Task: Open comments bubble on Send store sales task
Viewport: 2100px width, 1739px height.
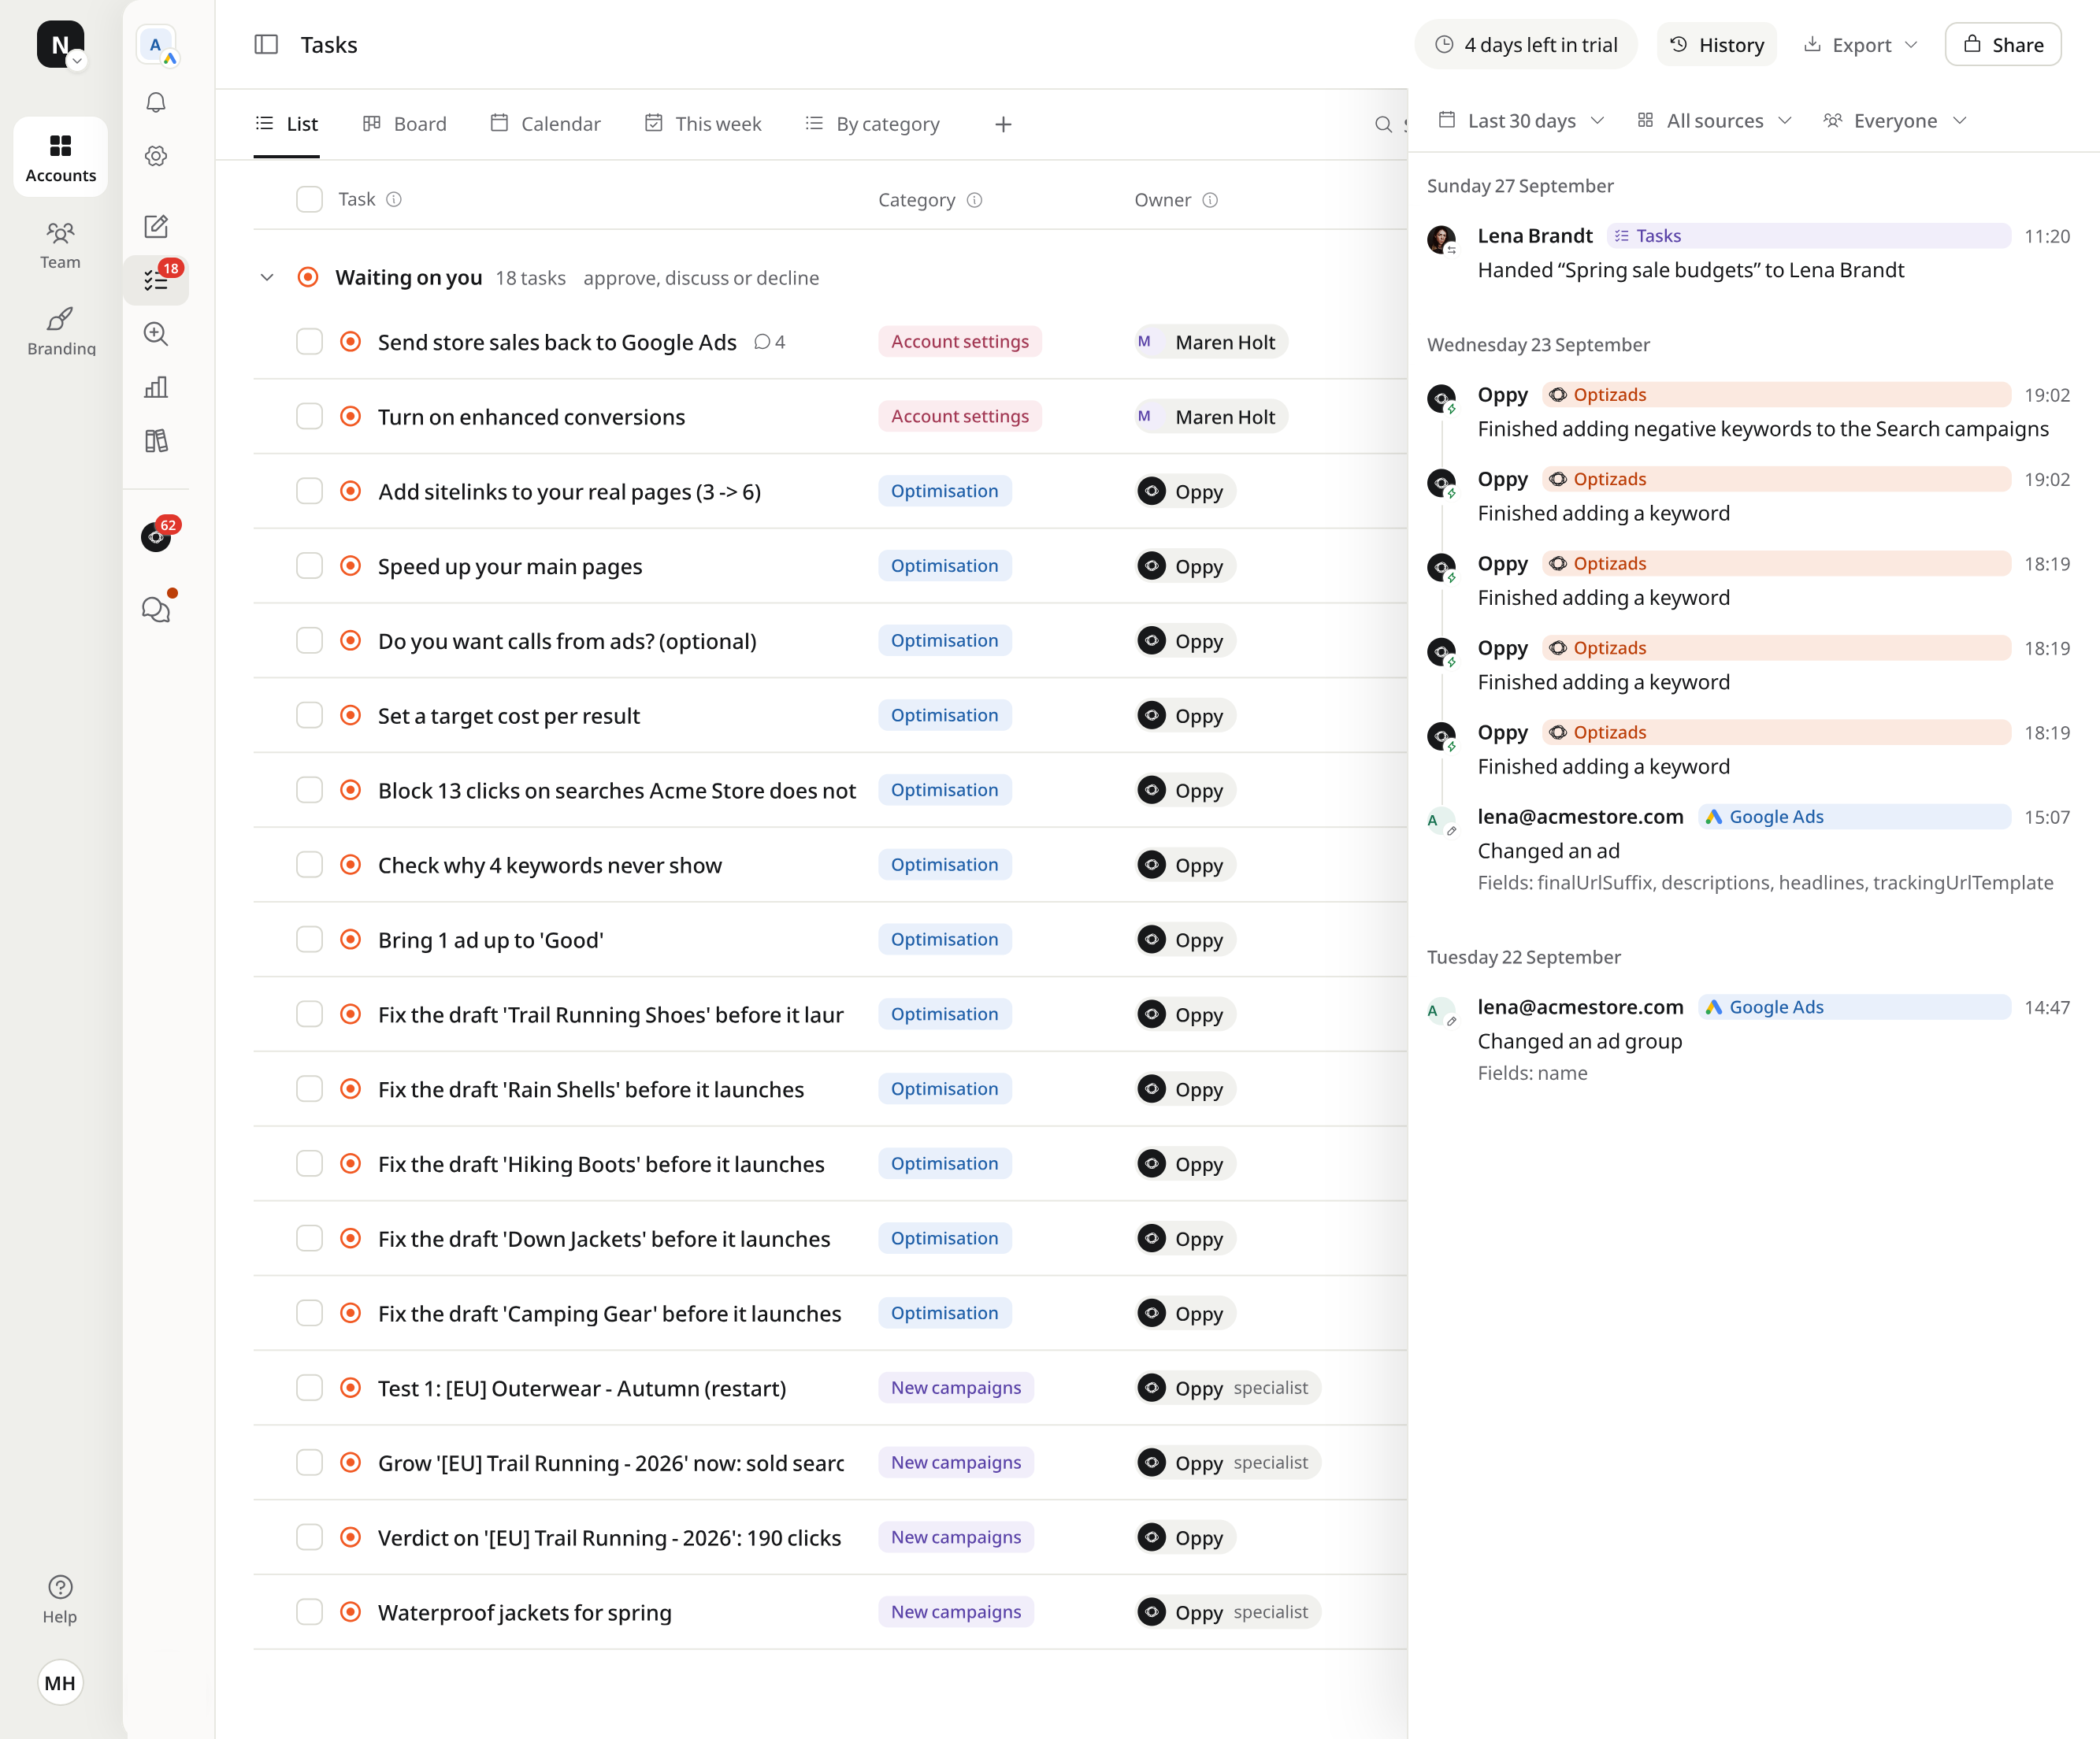Action: click(x=769, y=342)
